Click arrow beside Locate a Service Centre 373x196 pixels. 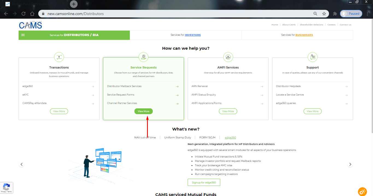346,95
